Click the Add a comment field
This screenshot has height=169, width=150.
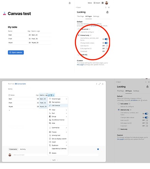(55, 155)
